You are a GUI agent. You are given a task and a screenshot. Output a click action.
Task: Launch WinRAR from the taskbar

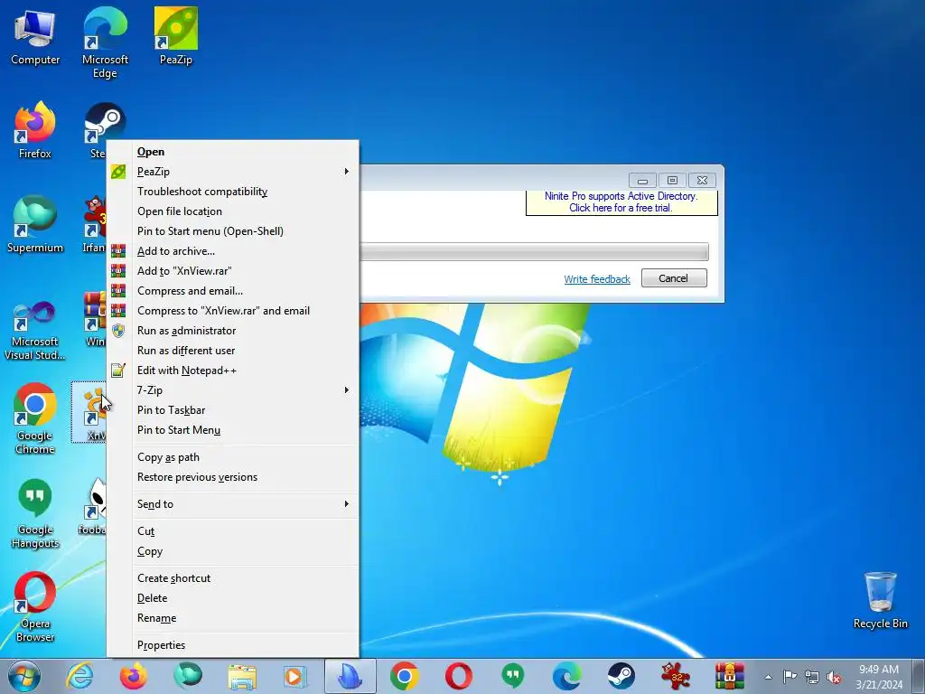tap(730, 676)
